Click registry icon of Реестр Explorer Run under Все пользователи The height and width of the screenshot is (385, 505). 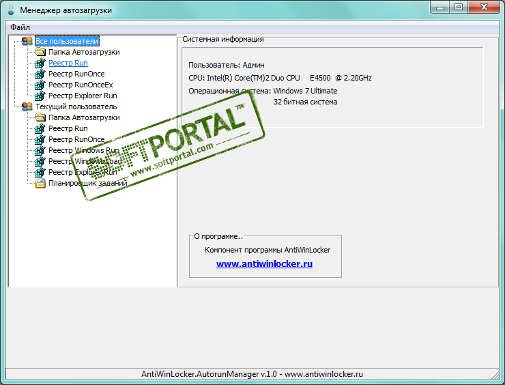[40, 96]
